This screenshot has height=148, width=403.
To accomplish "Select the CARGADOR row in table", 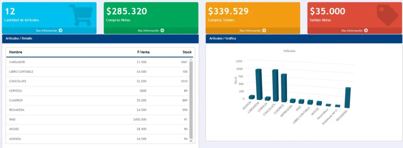I will [98, 62].
